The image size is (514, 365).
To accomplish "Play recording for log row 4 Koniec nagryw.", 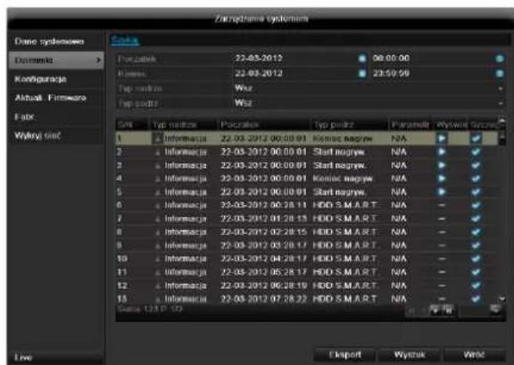I will (x=442, y=178).
